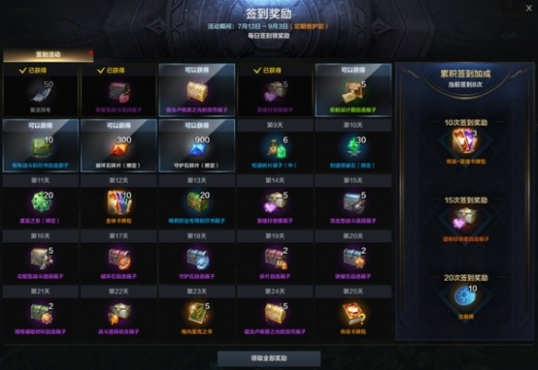Viewport: 538px width, 370px height.
Task: Select the green gem reward for day 10
Action: click(x=354, y=147)
